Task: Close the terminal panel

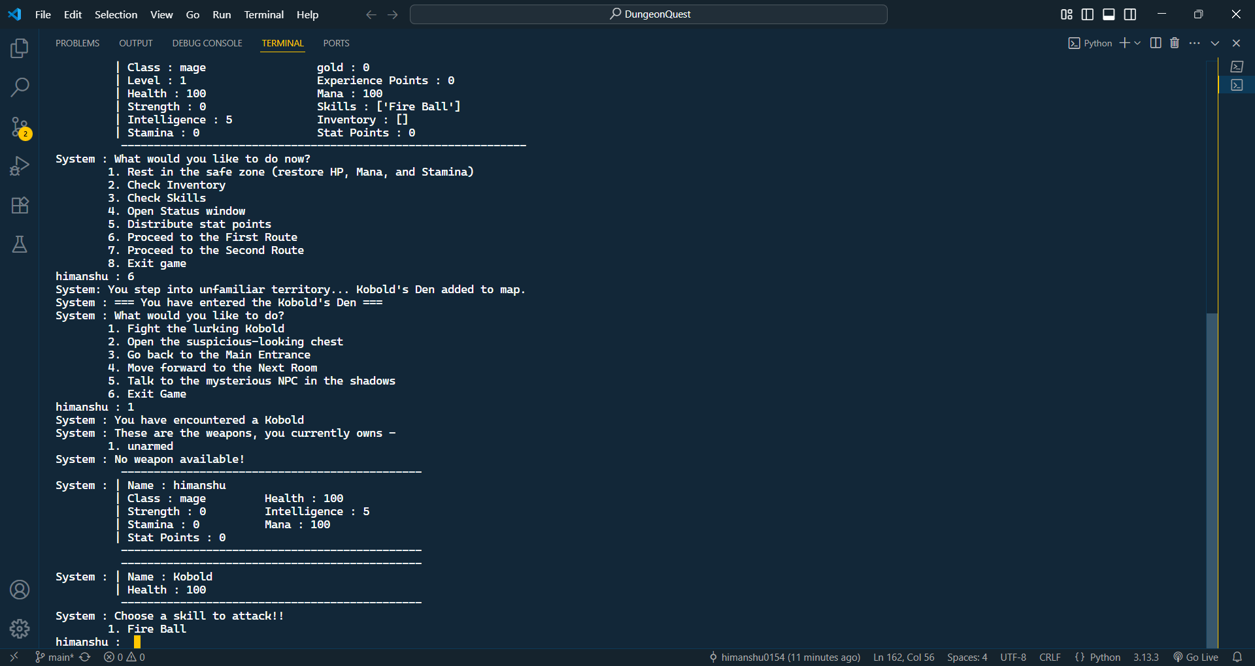Action: click(x=1236, y=43)
